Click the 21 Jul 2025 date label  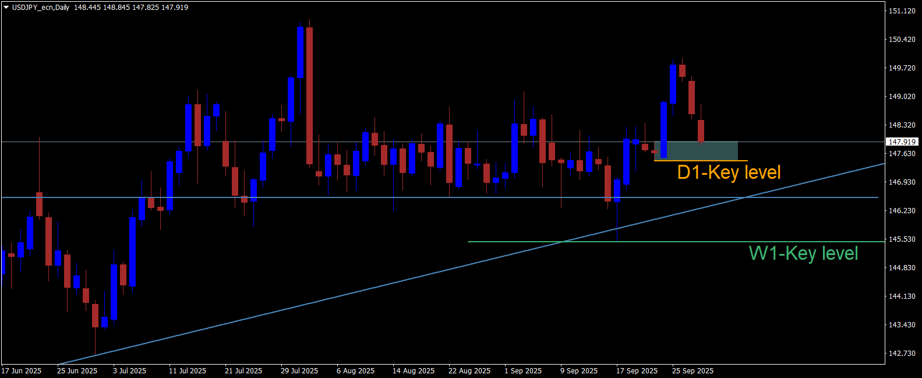[243, 371]
